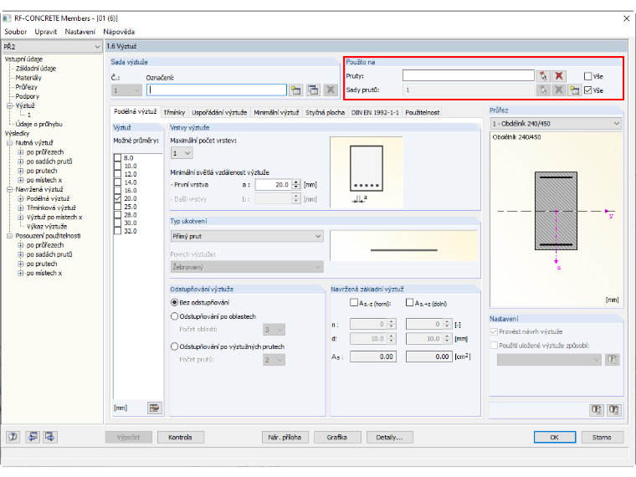Viewport: 636px width, 477px height.
Task: Select Bez odstupňování option
Action: tap(174, 302)
